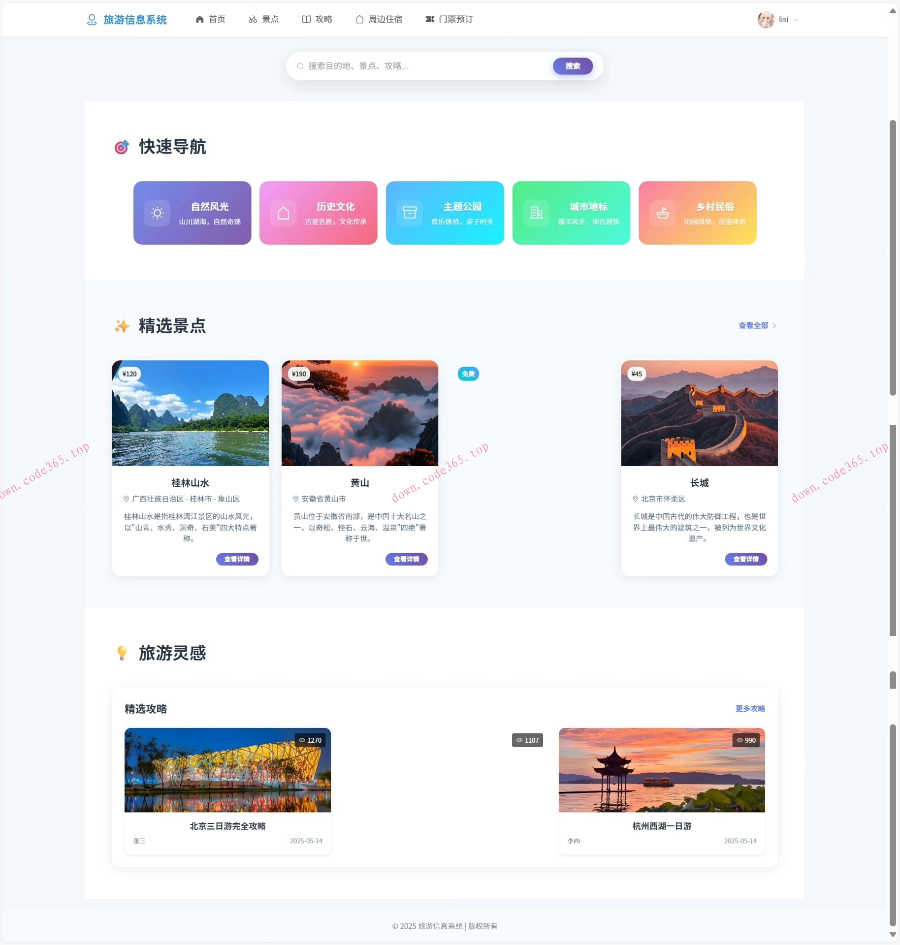Viewport: 900px width, 945px height.
Task: Select the 首页 home icon in nav
Action: click(199, 19)
